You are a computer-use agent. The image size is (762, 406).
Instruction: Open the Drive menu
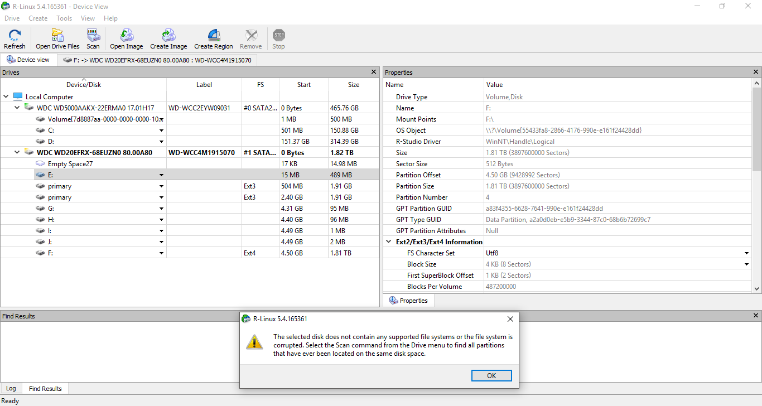click(12, 18)
